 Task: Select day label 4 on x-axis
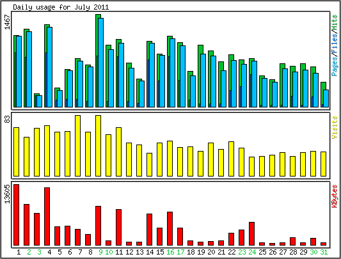49,252
